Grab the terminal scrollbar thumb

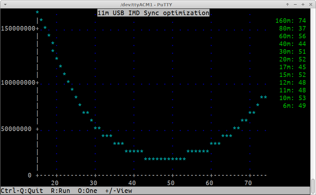click(313, 186)
